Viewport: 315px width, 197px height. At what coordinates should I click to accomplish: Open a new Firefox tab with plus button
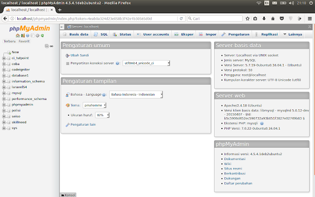click(60, 10)
